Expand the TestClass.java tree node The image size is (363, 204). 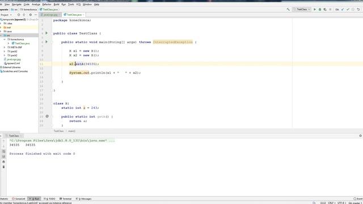(x=9, y=43)
